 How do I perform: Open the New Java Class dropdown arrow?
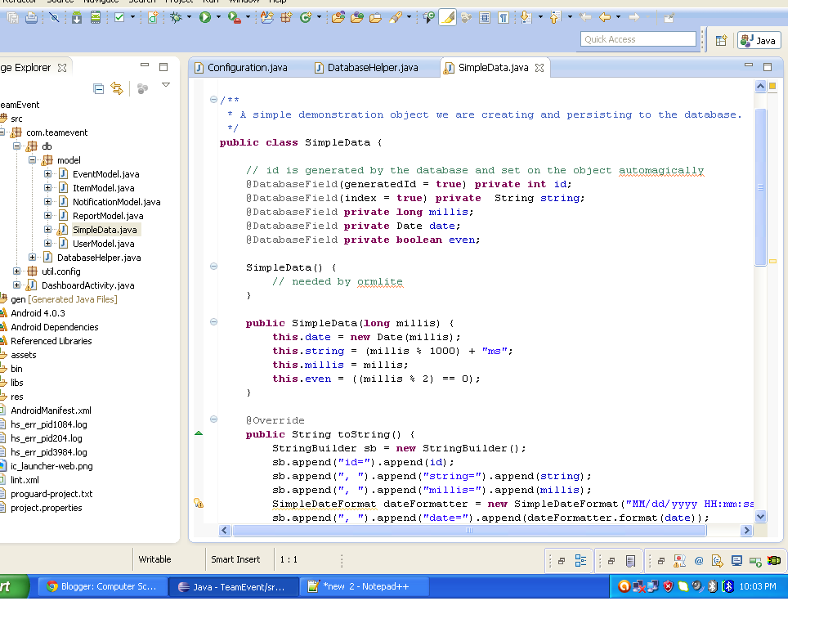320,18
